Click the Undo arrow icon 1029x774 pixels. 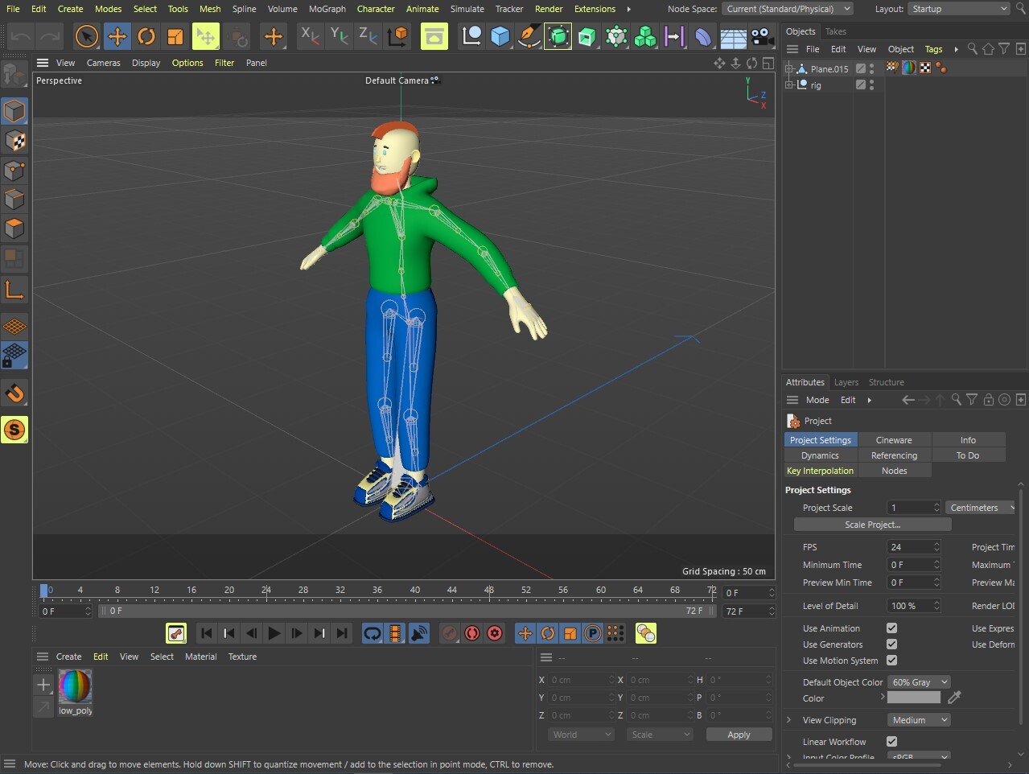coord(21,36)
